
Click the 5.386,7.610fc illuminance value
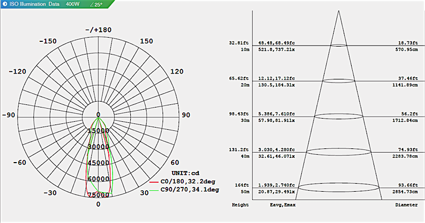pos(276,114)
